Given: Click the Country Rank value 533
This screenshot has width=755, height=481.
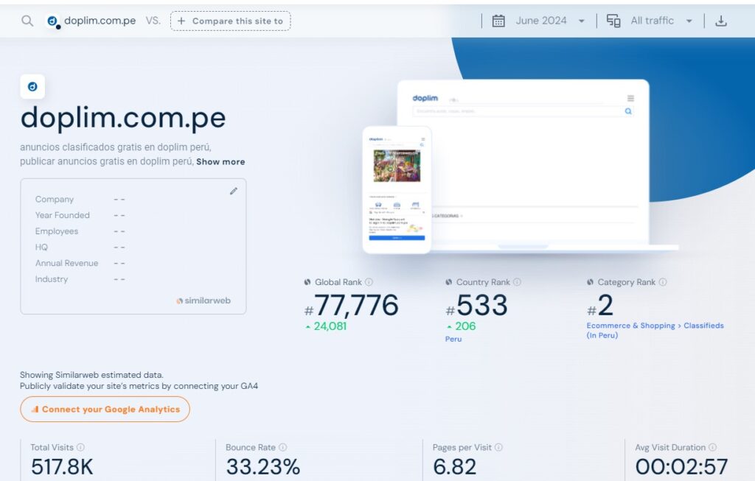Looking at the screenshot, I should click(476, 306).
